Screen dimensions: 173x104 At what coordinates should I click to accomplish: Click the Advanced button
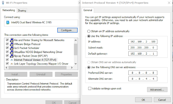coord(157,90)
